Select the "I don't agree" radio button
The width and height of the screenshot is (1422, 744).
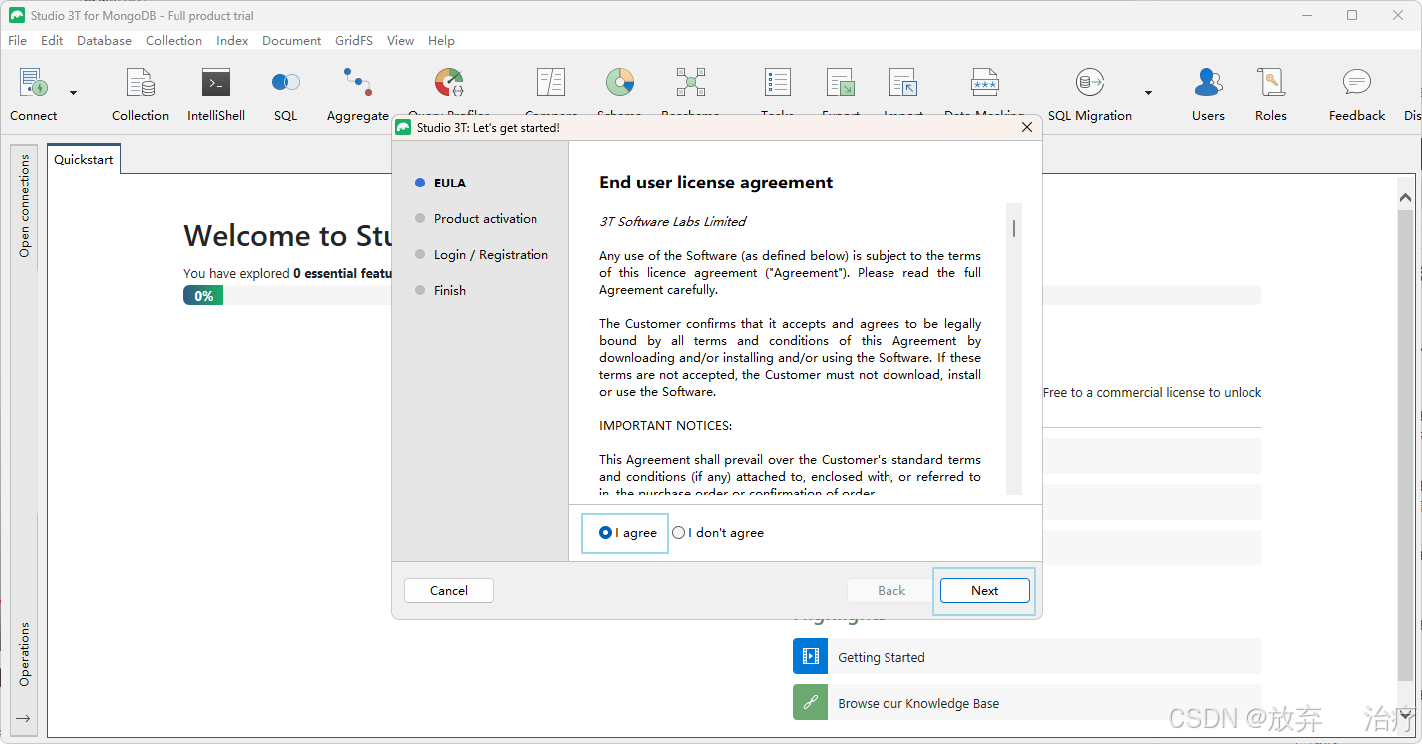[679, 533]
